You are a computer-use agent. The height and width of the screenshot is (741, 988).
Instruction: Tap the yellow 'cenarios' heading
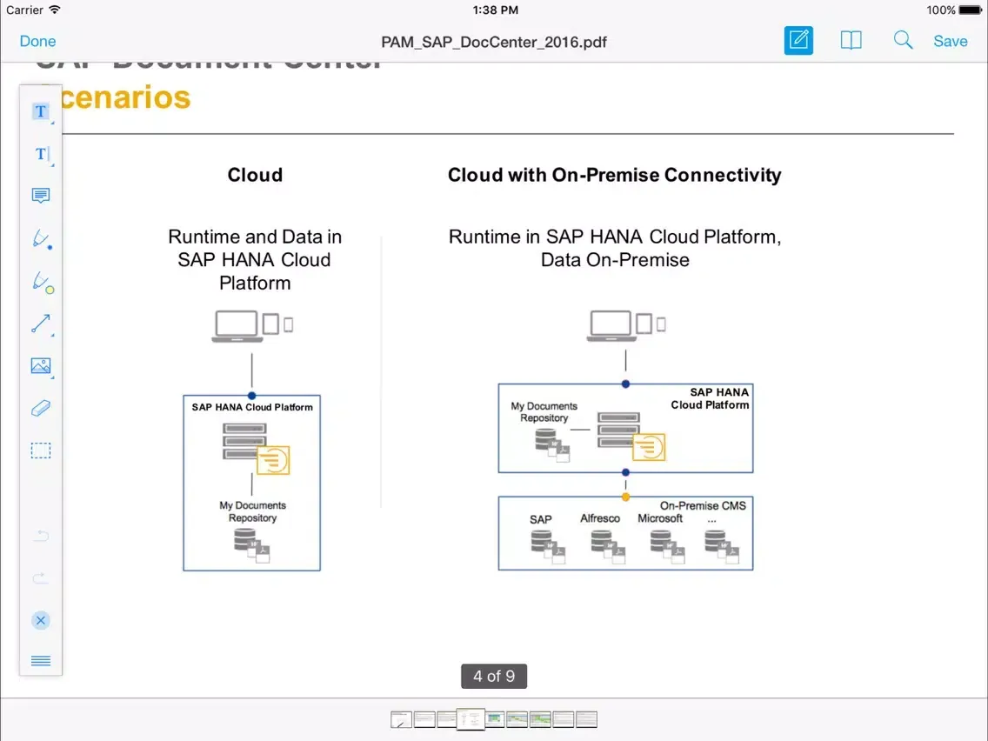(125, 97)
